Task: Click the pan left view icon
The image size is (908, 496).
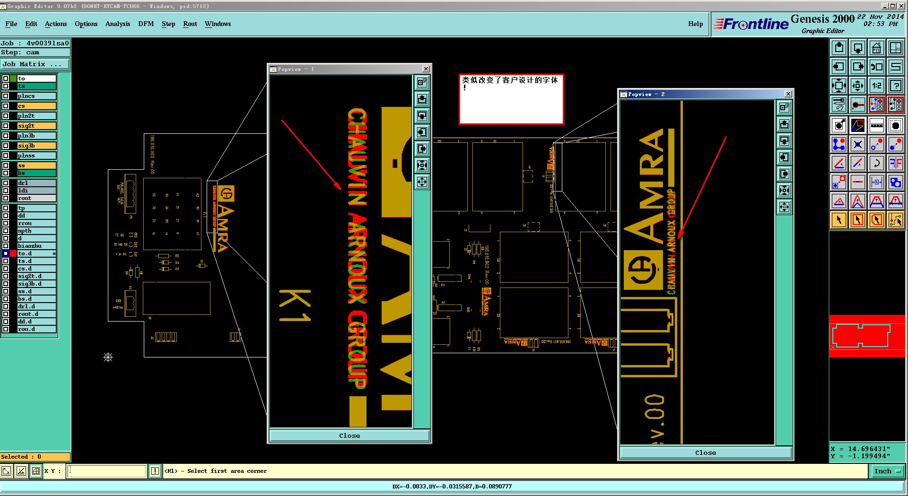Action: (x=839, y=67)
